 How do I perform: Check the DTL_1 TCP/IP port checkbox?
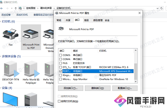[x=60, y=67]
